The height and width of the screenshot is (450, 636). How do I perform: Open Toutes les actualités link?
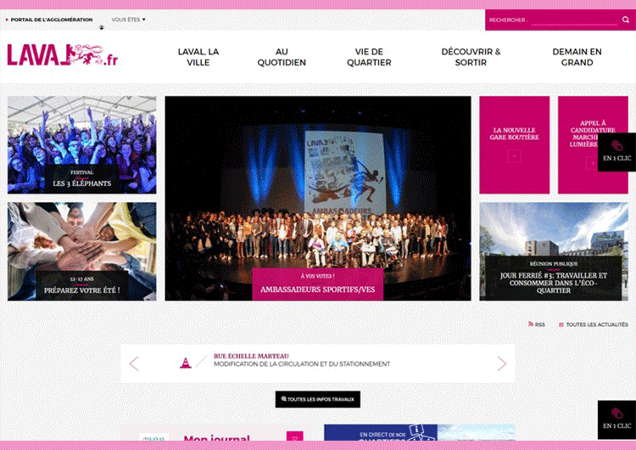point(597,324)
